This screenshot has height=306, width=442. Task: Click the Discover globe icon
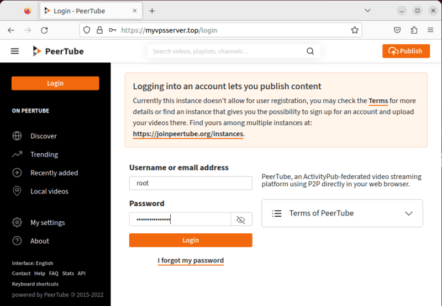tap(17, 136)
